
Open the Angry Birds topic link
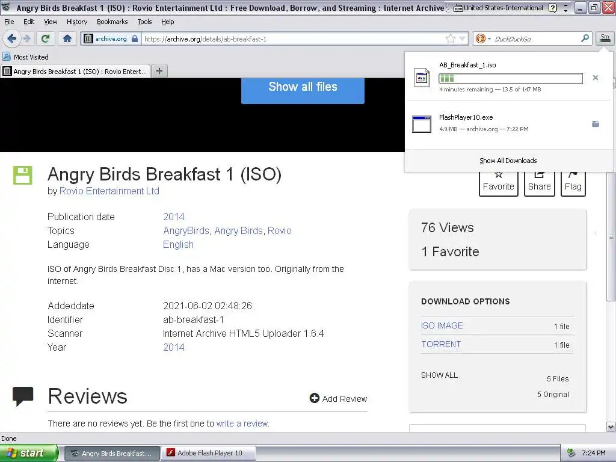pyautogui.click(x=238, y=230)
